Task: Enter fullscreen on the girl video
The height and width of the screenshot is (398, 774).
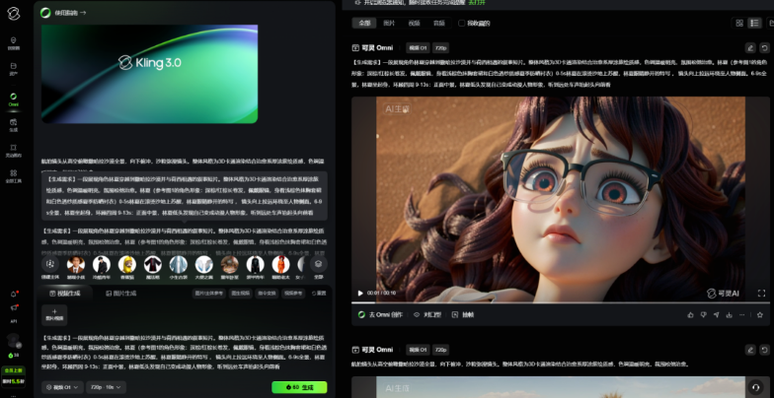Action: (761, 294)
